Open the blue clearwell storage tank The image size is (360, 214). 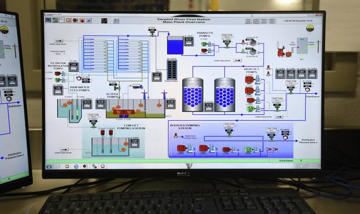175,45
